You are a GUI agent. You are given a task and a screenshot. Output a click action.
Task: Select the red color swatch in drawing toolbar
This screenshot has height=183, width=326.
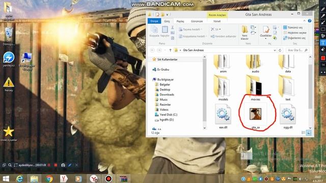tap(323, 58)
